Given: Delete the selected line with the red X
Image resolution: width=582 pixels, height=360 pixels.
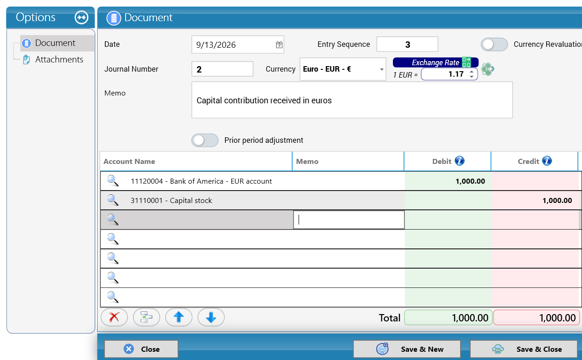Looking at the screenshot, I should pos(114,317).
